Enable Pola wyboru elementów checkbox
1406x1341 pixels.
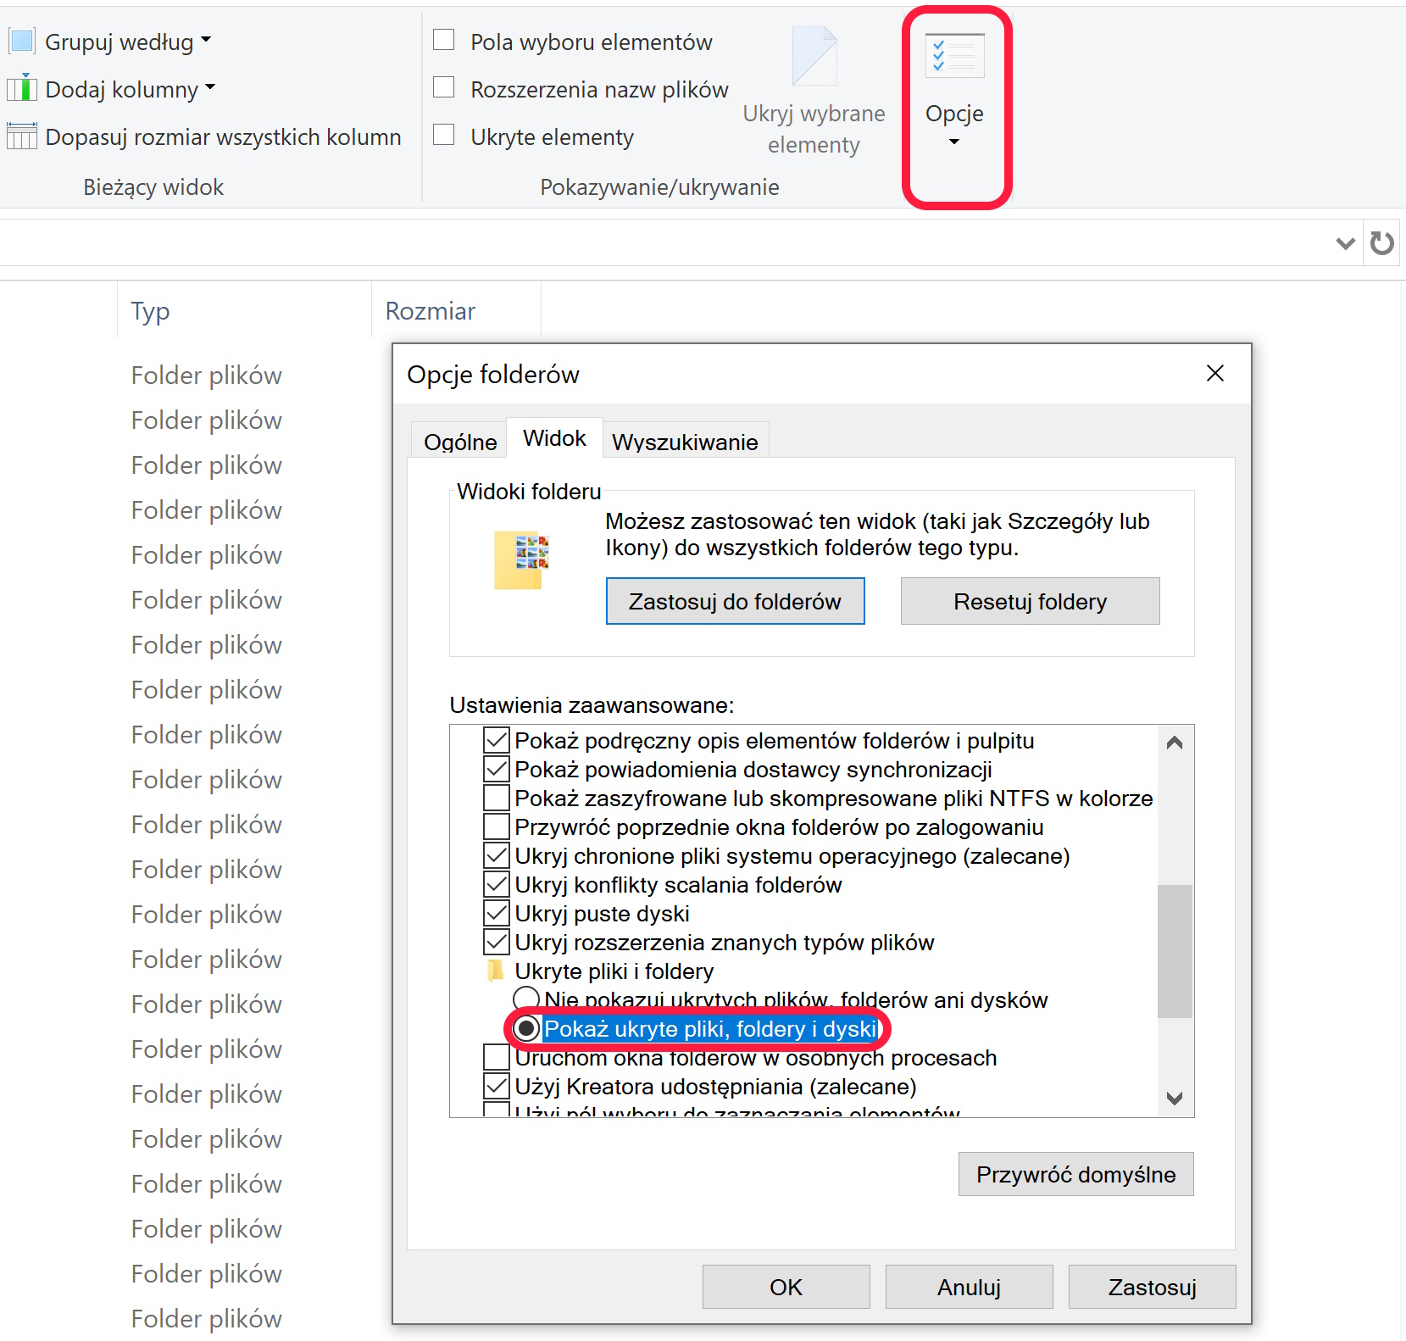(444, 40)
